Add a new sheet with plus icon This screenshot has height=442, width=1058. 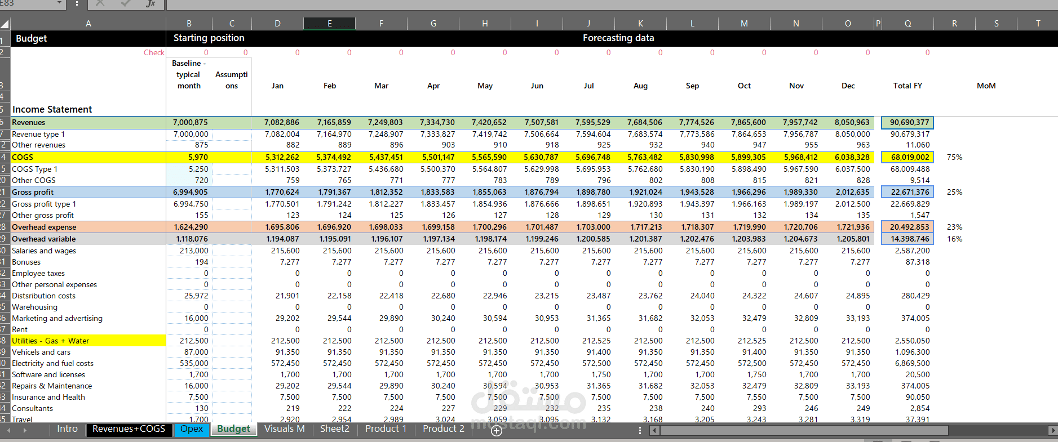point(497,431)
